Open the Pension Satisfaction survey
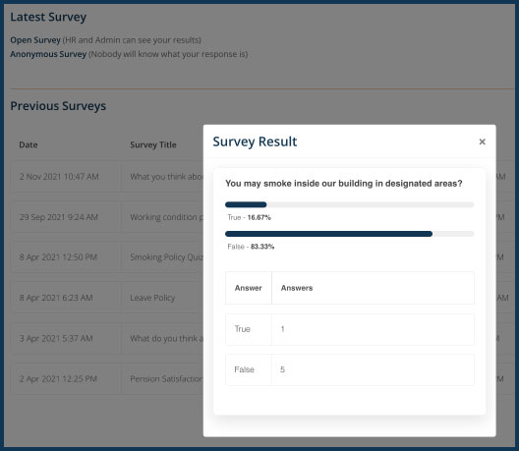Viewport: 519px width, 451px height. pyautogui.click(x=166, y=378)
